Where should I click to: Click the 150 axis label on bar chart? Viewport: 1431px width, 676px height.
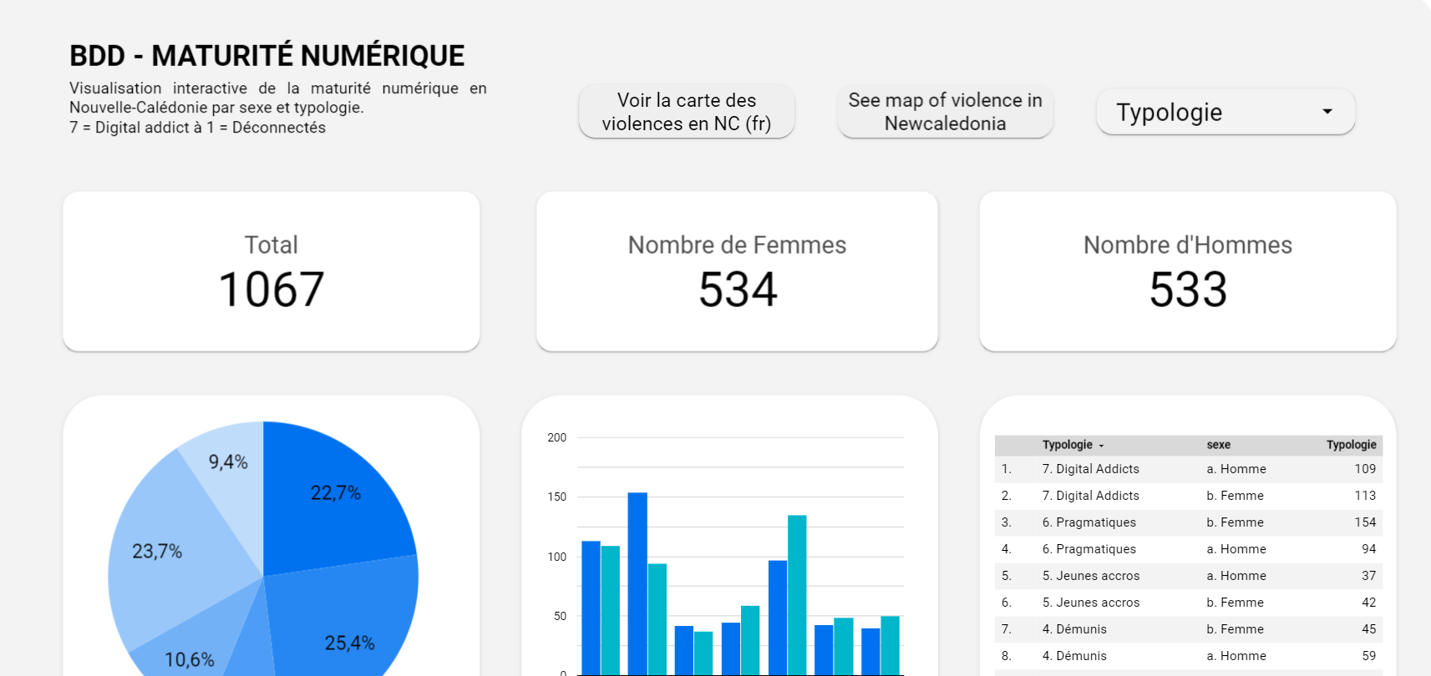[x=557, y=497]
